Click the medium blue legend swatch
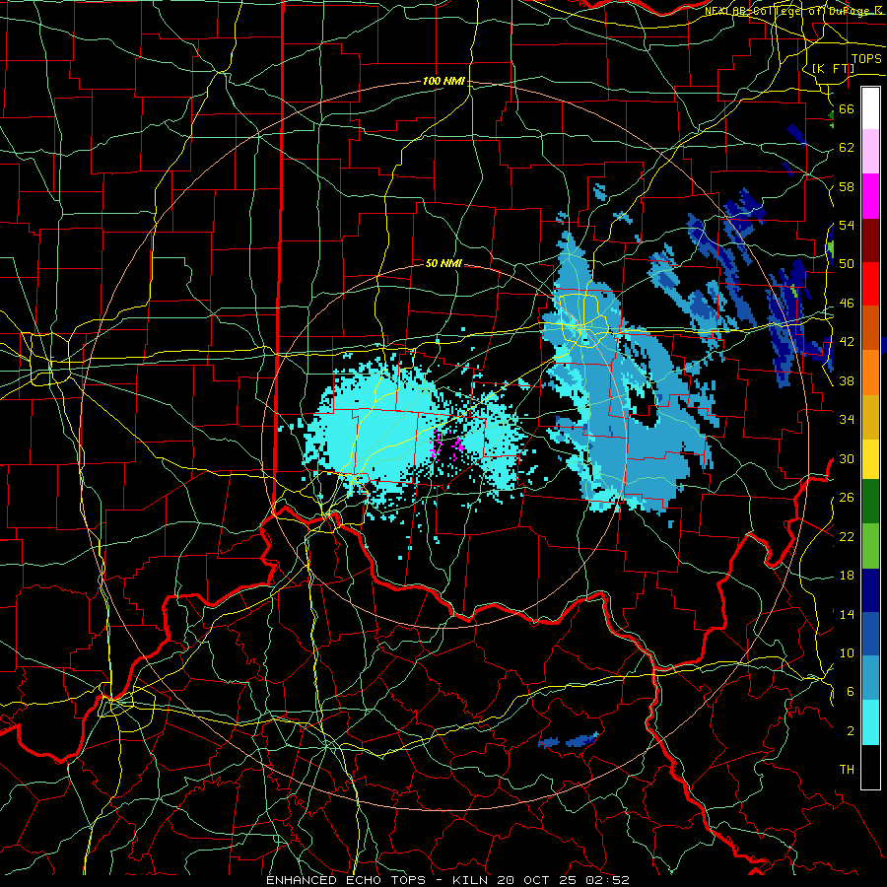Viewport: 887px width, 887px height. (x=870, y=634)
